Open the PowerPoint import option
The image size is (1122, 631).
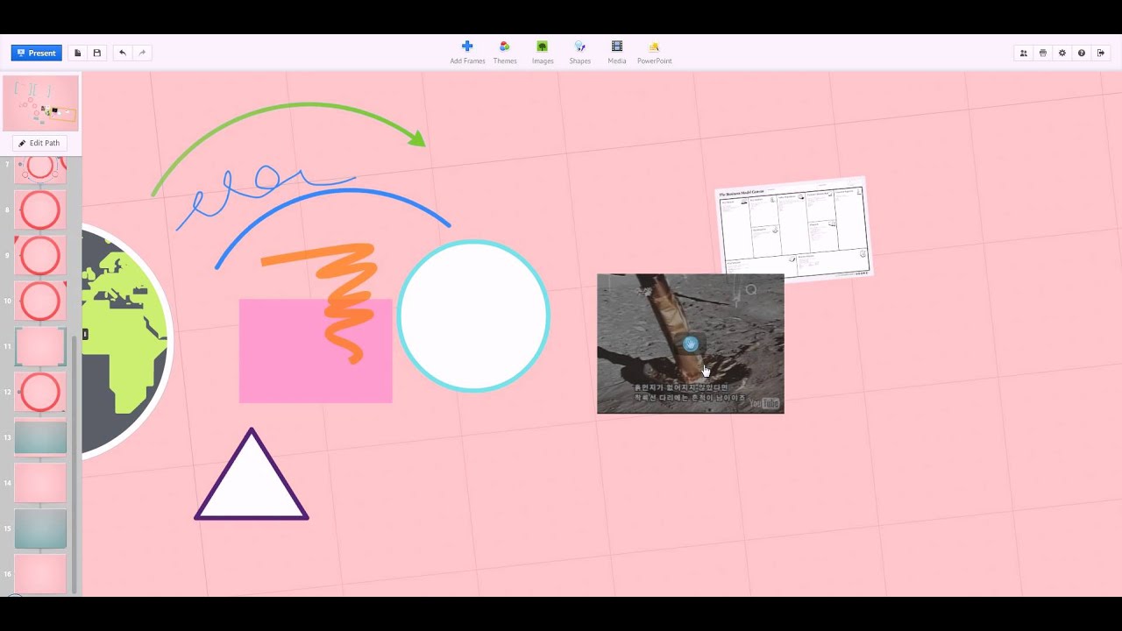click(654, 53)
